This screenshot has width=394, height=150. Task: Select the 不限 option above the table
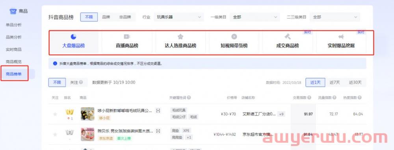pos(57,82)
